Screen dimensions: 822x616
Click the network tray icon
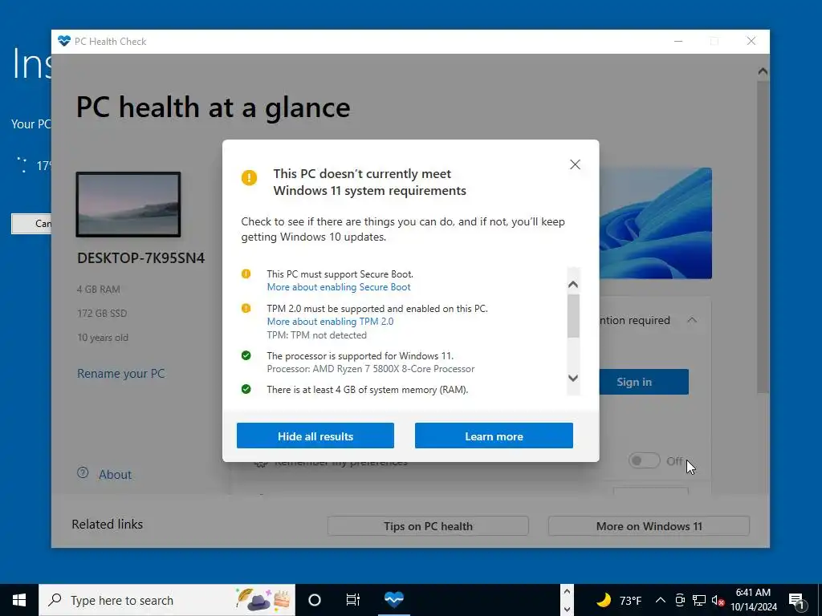coord(699,600)
